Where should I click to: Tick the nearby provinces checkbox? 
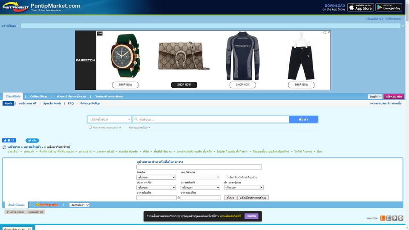(226, 177)
